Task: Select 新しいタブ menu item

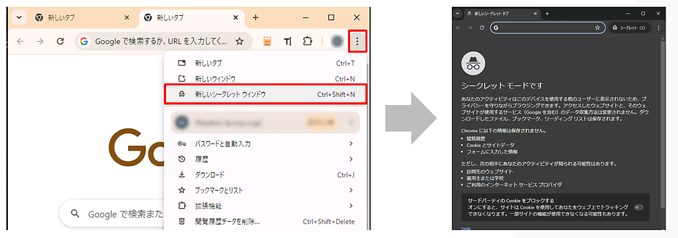Action: 265,63
